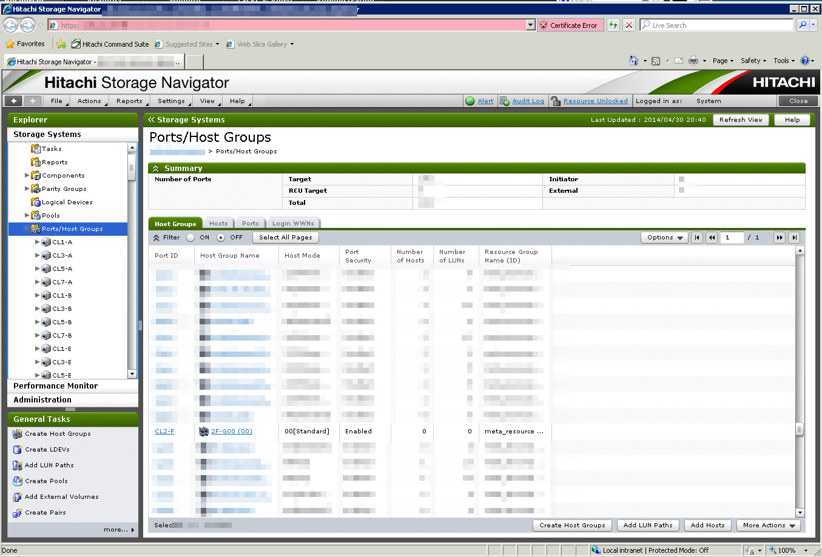Click the Add External Volumes task icon
Screen dimensions: 822x557
(18, 497)
